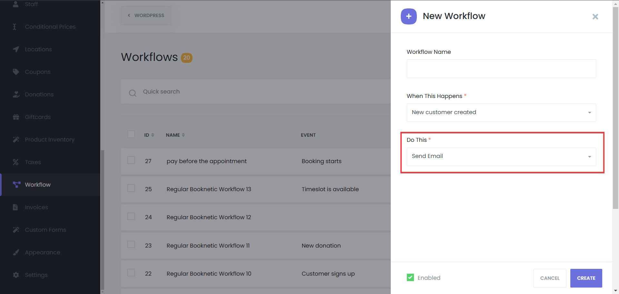The width and height of the screenshot is (619, 294).
Task: Click the Workflow Name input field
Action: tap(501, 69)
